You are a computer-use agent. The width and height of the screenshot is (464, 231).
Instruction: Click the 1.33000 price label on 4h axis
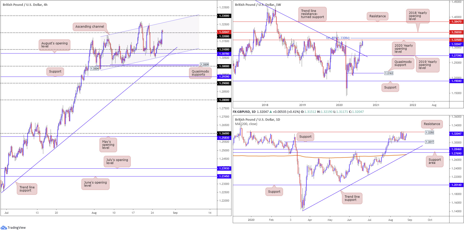coord(224,16)
